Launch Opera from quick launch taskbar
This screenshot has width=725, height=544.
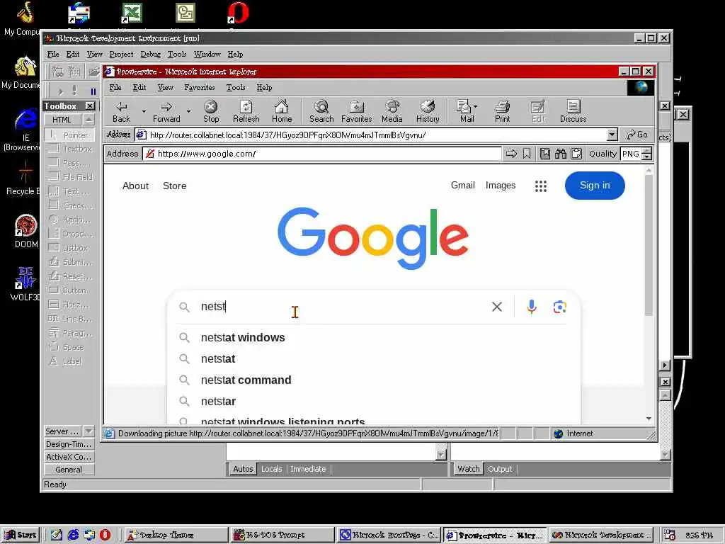pyautogui.click(x=105, y=535)
